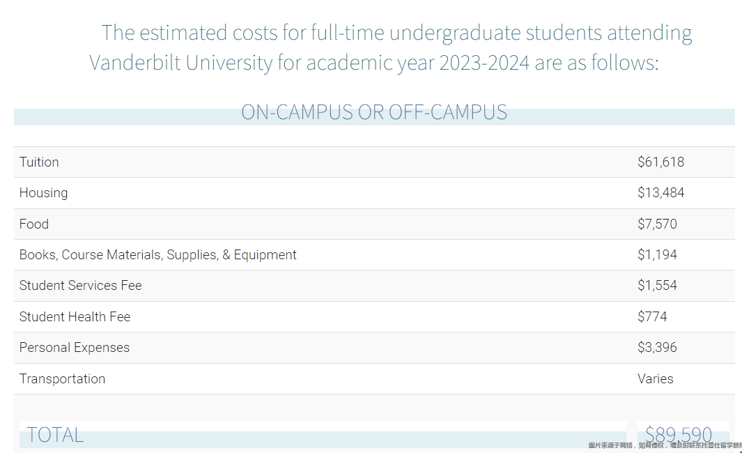Viewport: 742px width, 453px height.
Task: Select the $1,194 books amount
Action: [x=657, y=254]
